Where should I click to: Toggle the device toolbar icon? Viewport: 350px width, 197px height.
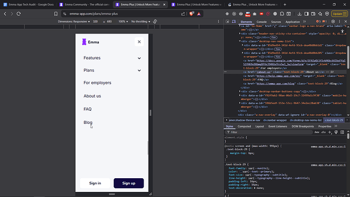tap(234, 22)
